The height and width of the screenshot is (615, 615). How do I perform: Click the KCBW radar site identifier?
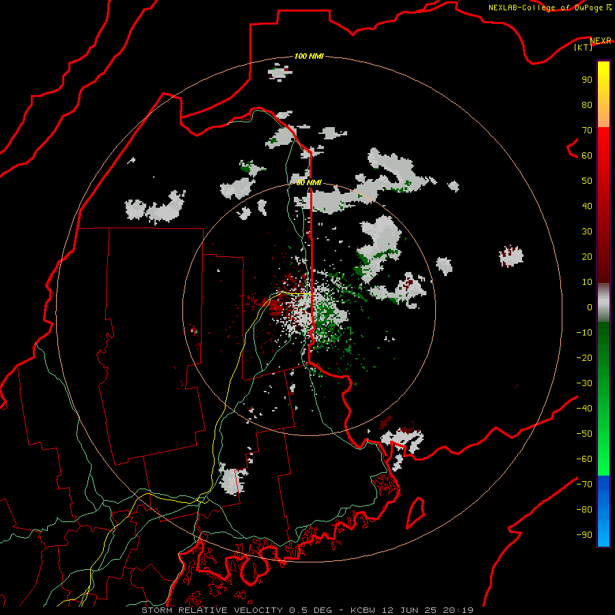coord(364,610)
